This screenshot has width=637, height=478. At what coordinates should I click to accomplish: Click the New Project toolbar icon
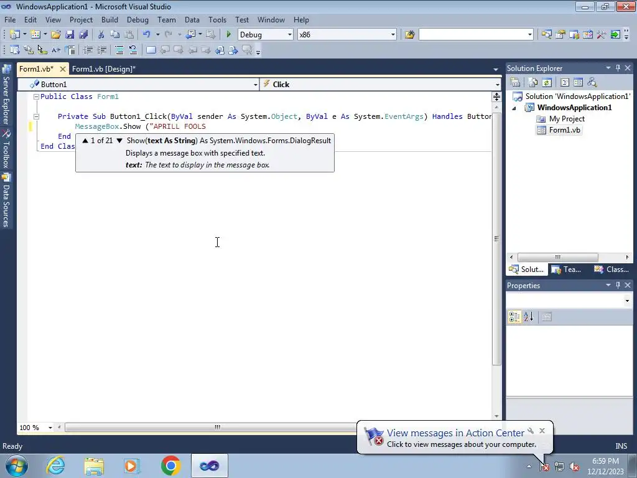[x=15, y=35]
